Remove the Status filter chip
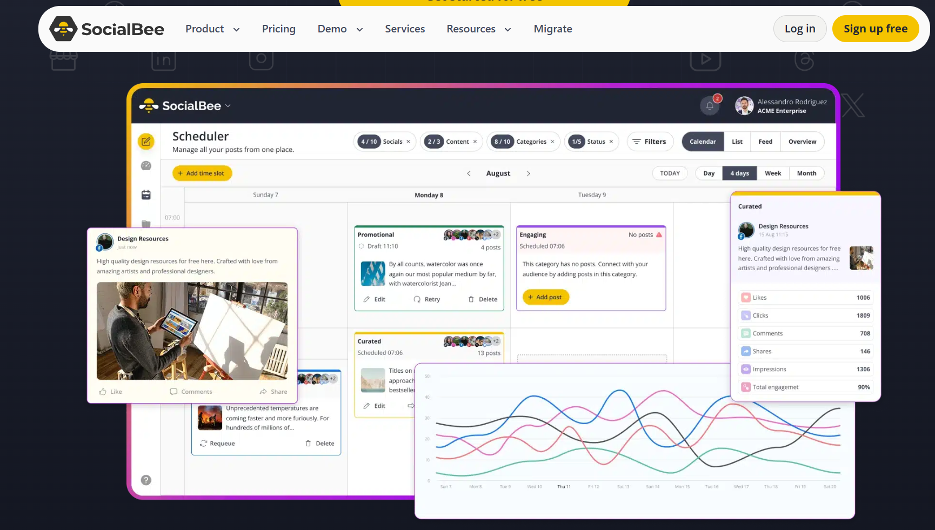The image size is (935, 530). pos(611,142)
